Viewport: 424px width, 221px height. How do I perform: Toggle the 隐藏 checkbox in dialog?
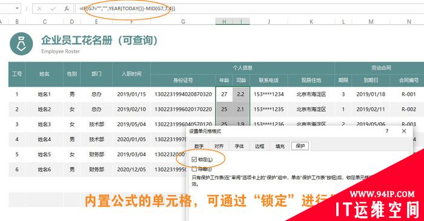click(x=194, y=169)
